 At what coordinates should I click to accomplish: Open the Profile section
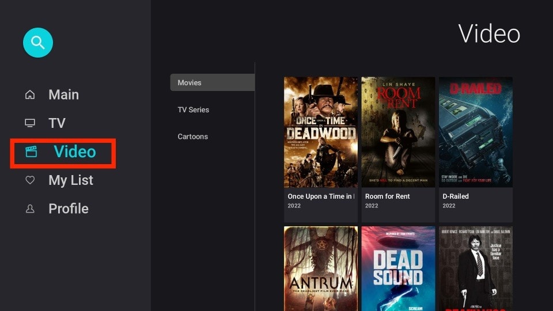click(x=69, y=208)
